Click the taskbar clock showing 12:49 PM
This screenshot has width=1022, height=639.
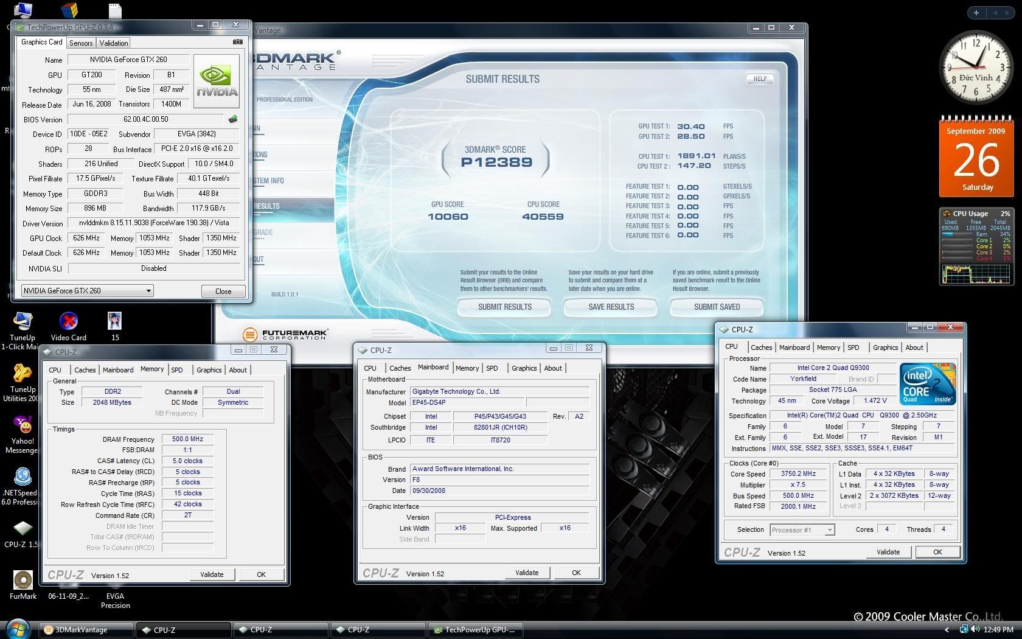[x=998, y=630]
